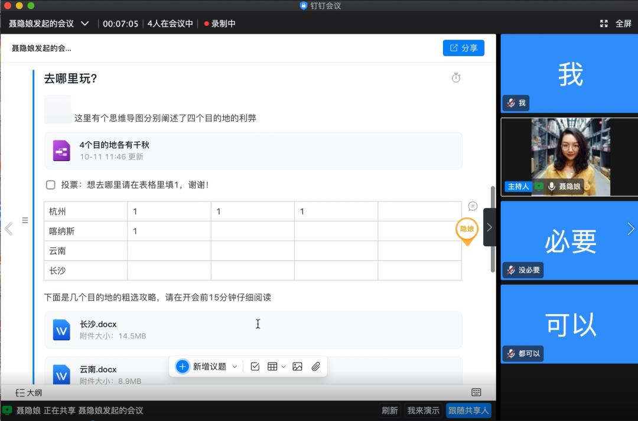638x421 pixels.
Task: Enter fullscreen with the 全屏 icon
Action: [x=604, y=24]
